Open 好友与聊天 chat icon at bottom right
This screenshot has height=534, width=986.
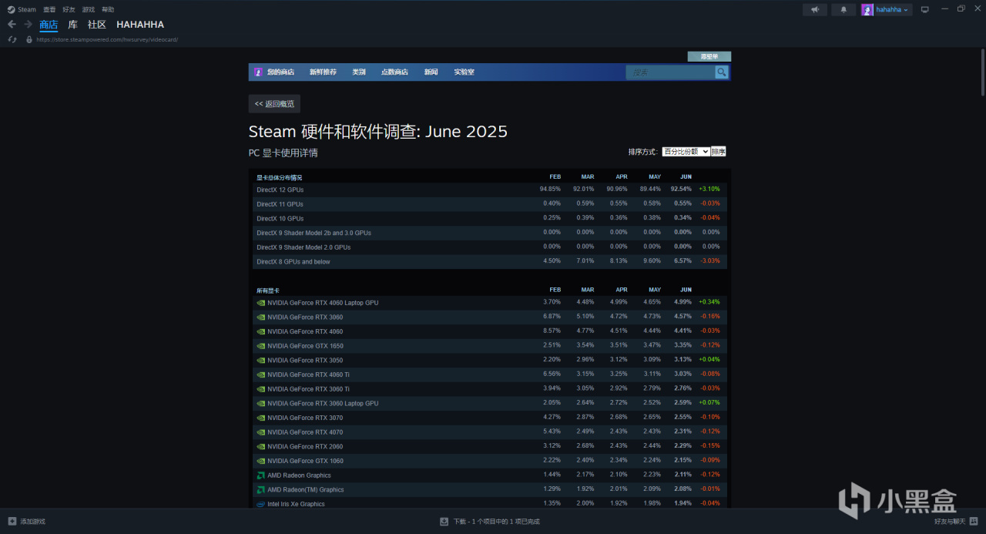972,521
